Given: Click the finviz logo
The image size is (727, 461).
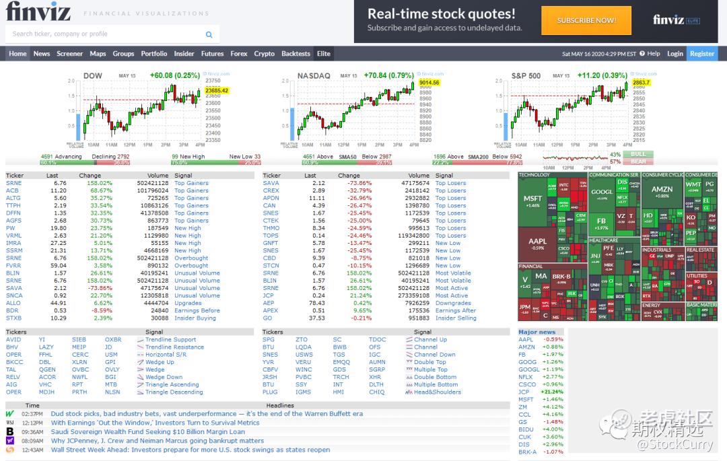Looking at the screenshot, I should pyautogui.click(x=38, y=11).
